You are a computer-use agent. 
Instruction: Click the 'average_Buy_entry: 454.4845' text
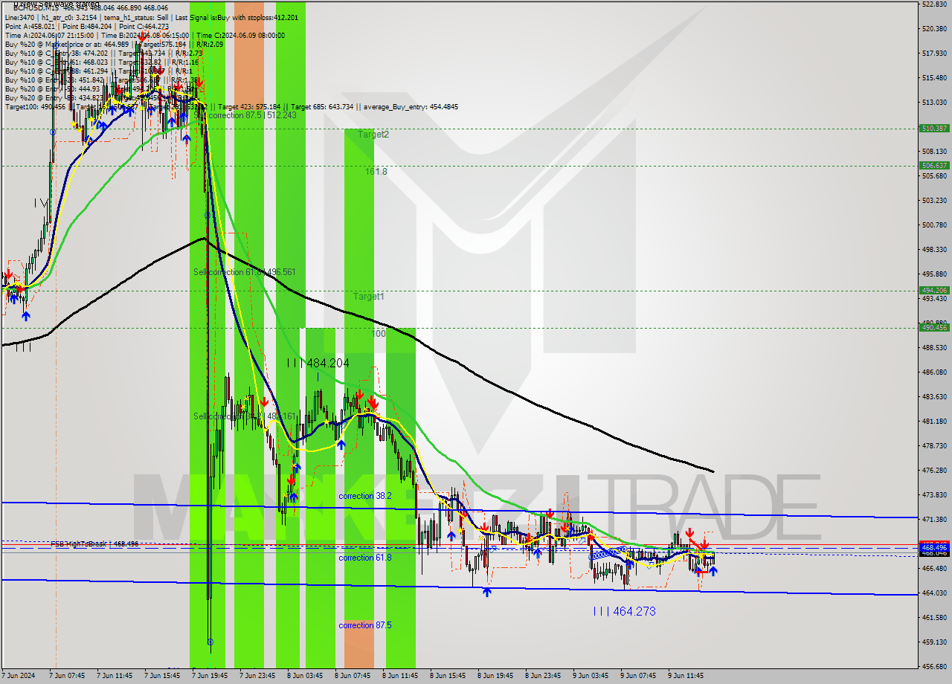point(411,106)
